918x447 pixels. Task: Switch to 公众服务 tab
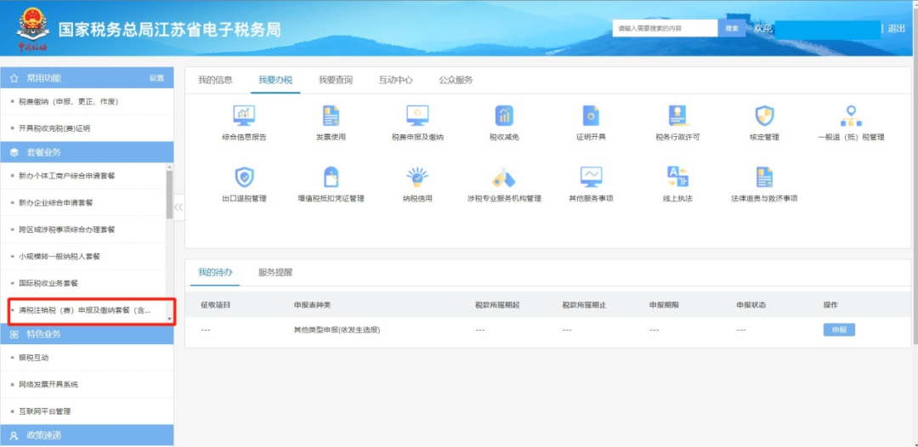(x=456, y=80)
